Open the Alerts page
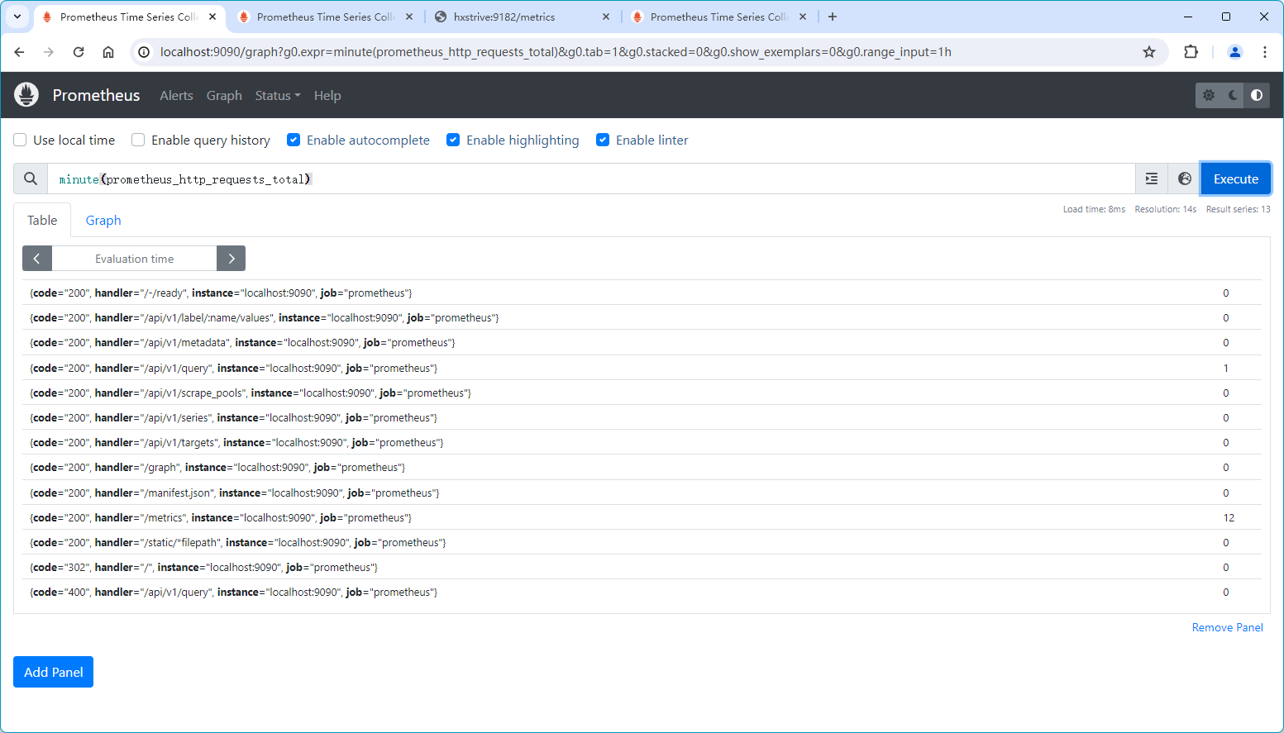Screen dimensions: 1284x733 coord(176,96)
